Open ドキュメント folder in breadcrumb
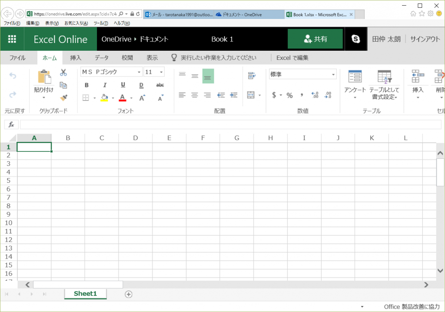The height and width of the screenshot is (312, 445). 154,39
